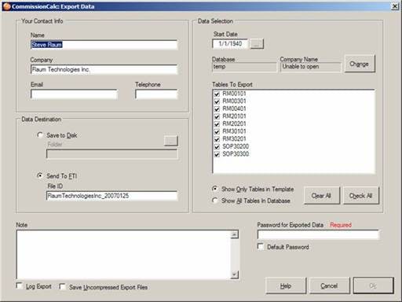Click into the Email input field
Screen dimensions: 402x302
pos(74,94)
